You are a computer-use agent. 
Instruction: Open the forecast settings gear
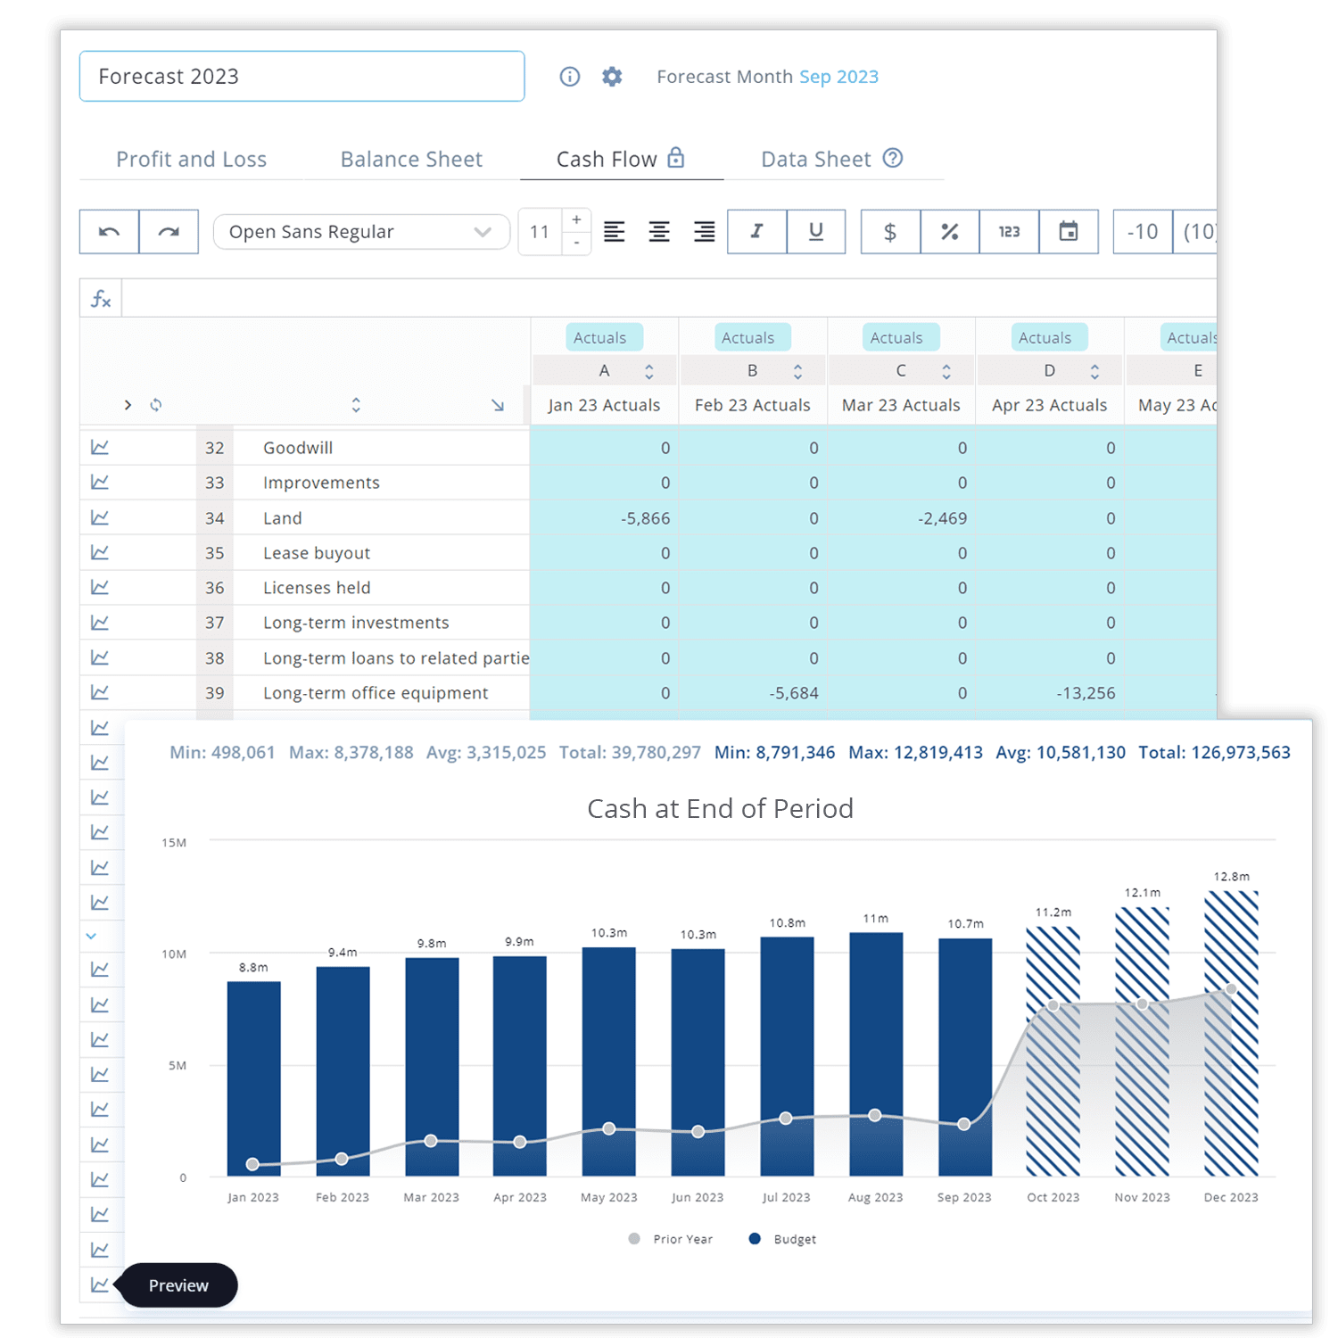click(612, 77)
